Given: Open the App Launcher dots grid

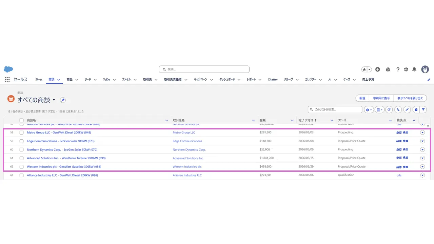Looking at the screenshot, I should [x=7, y=79].
